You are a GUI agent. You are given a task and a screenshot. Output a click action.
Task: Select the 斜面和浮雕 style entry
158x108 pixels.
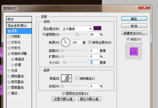19,54
